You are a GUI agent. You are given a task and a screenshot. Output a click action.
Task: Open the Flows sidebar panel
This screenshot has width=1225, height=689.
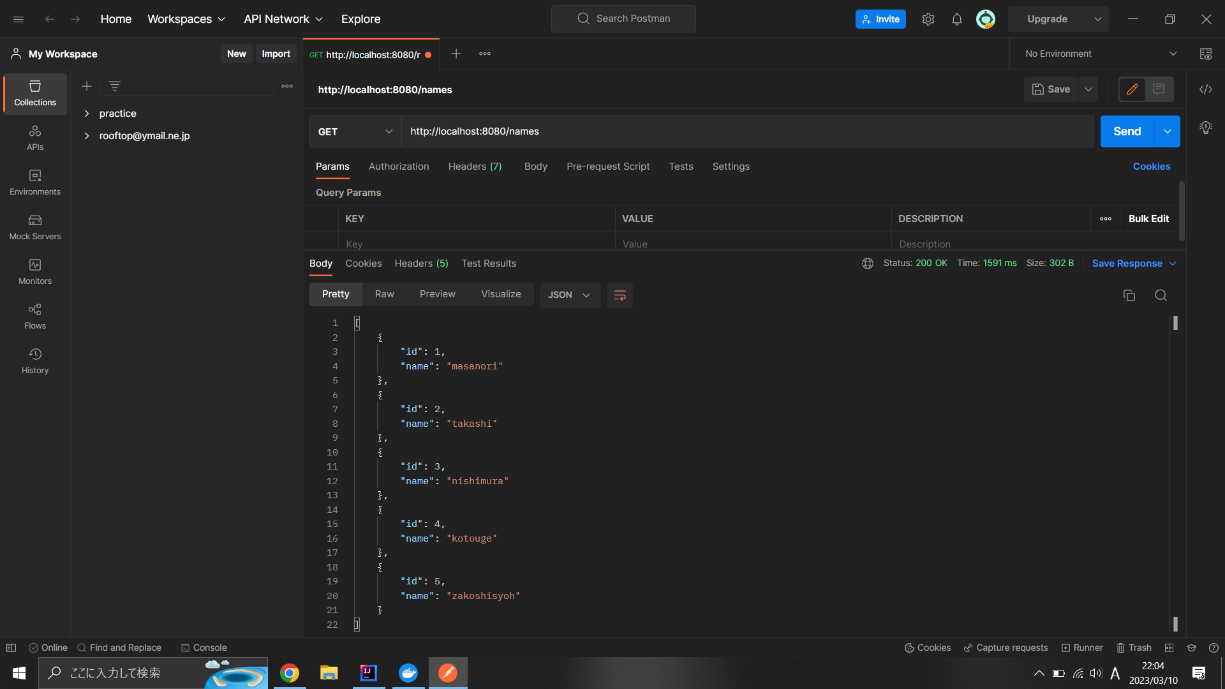coord(35,317)
